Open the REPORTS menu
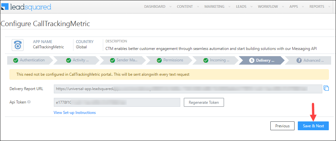Screen dimensions: 336x141 317,7
